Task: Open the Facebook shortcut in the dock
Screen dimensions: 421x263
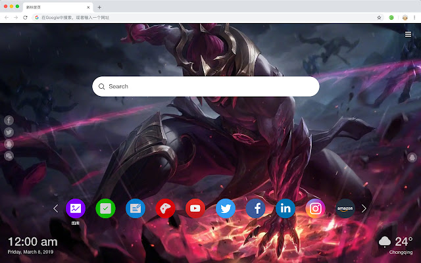Action: pyautogui.click(x=256, y=208)
